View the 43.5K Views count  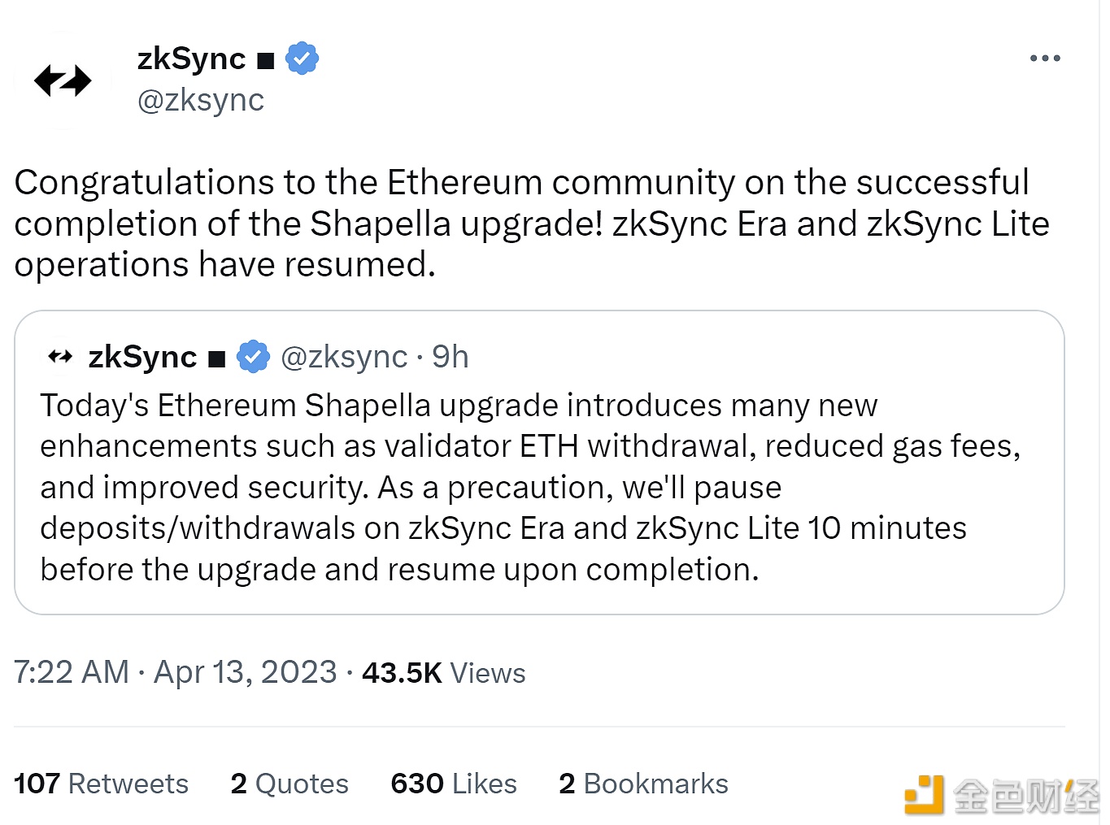[444, 673]
